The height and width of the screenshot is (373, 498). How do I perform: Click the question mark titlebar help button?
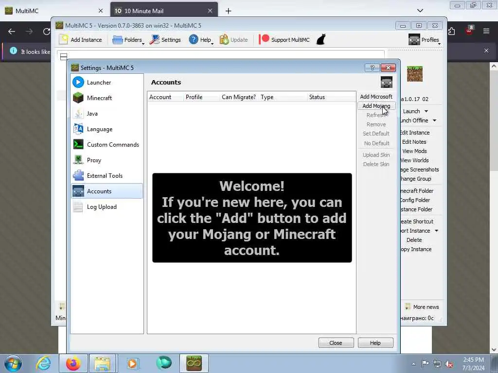pyautogui.click(x=372, y=68)
